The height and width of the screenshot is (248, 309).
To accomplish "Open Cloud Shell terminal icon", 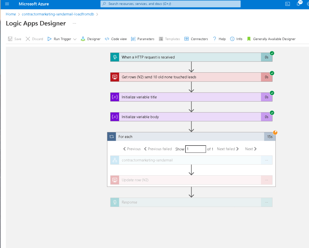I will (x=288, y=4).
